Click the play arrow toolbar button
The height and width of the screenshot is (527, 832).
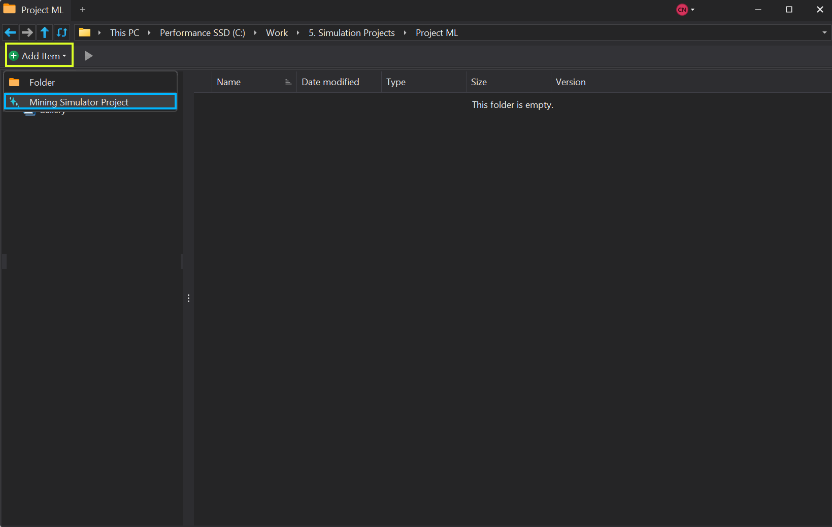[x=88, y=56]
